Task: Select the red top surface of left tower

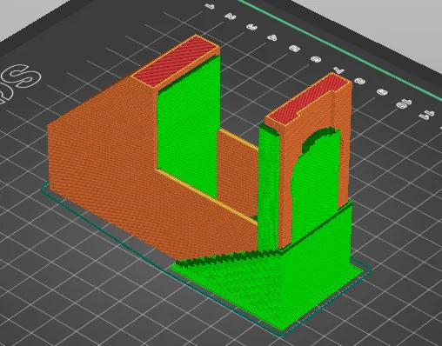Action: tap(175, 61)
